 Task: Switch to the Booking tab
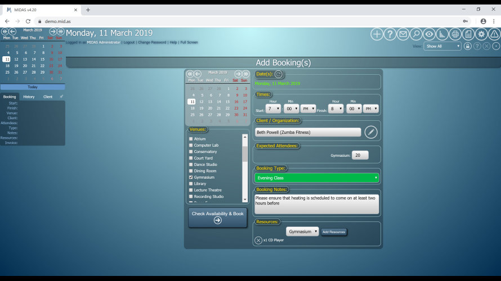[10, 97]
